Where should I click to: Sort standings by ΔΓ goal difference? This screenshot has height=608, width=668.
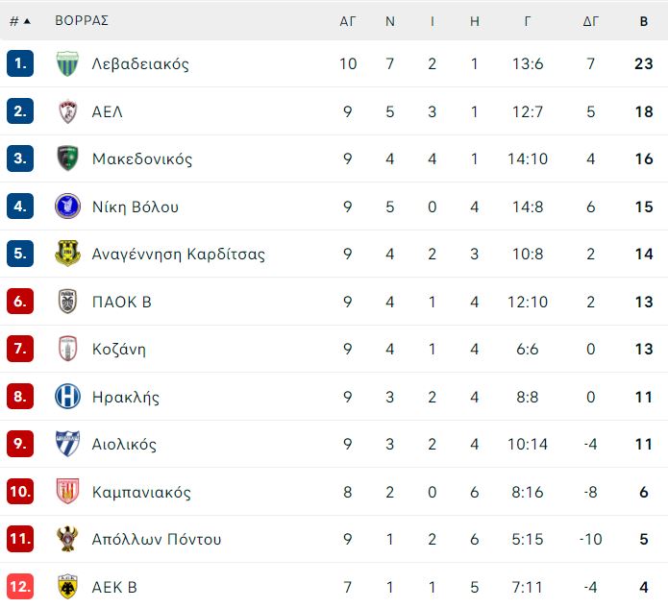point(590,21)
